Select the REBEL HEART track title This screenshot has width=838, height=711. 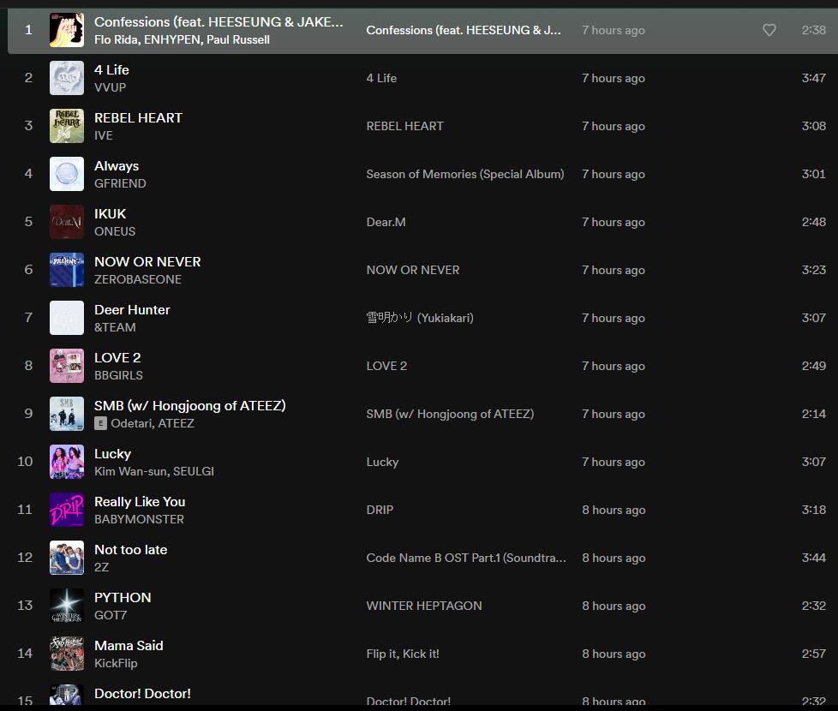click(x=139, y=118)
